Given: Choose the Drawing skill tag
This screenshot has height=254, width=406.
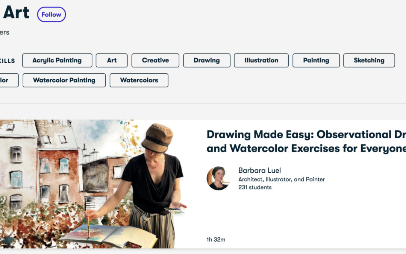Looking at the screenshot, I should click(207, 60).
